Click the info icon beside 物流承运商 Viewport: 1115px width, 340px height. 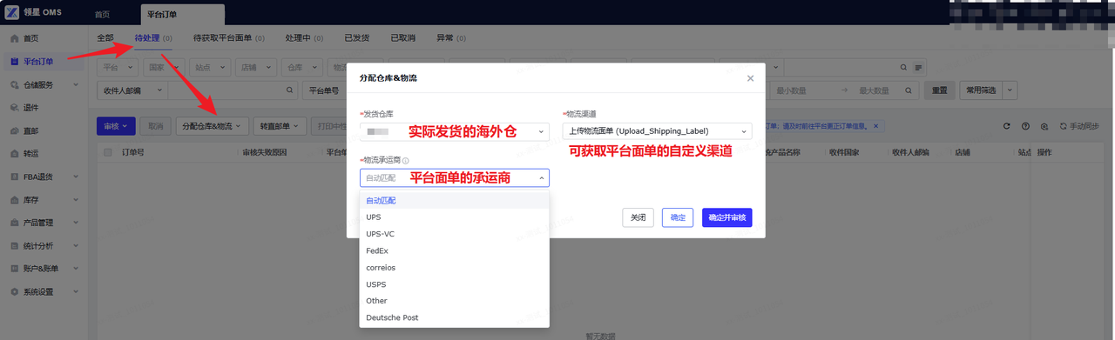tap(406, 161)
